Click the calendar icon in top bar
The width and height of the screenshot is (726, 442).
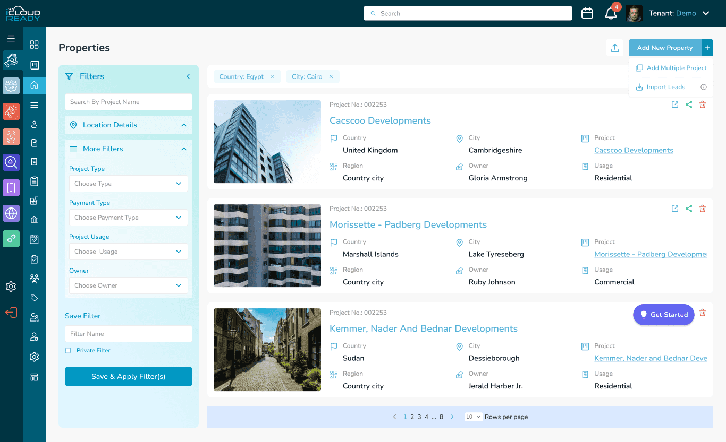pos(587,13)
